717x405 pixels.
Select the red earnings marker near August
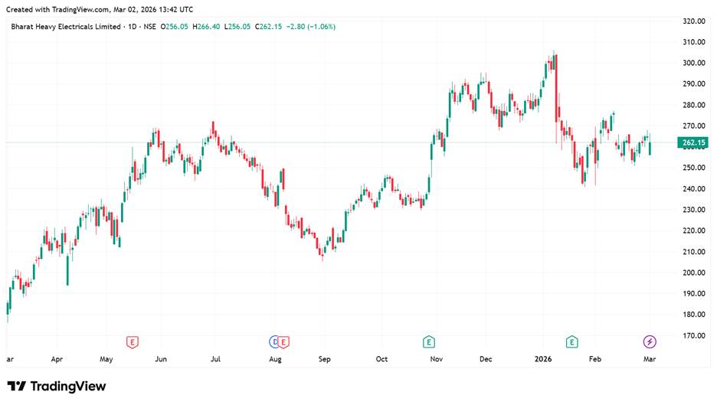point(283,341)
